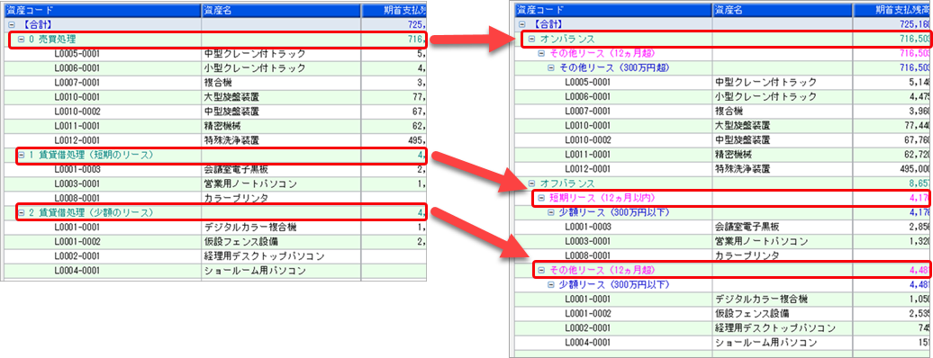Select L0012-0001 code in right grid
This screenshot has width=933, height=358.
click(587, 169)
